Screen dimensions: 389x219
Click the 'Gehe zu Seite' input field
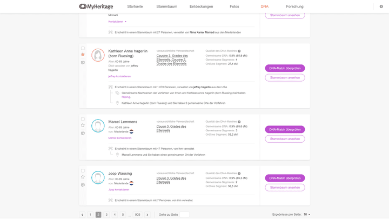(x=184, y=215)
